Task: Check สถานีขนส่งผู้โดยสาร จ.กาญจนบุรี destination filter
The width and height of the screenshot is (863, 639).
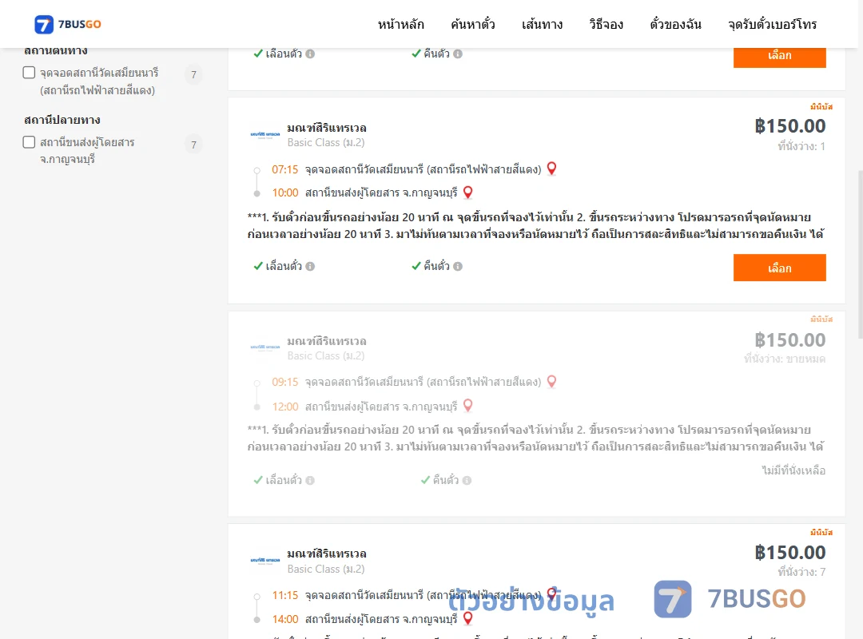Action: pos(30,142)
